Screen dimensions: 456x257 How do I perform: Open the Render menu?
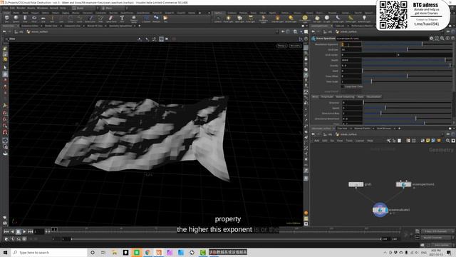point(21,8)
